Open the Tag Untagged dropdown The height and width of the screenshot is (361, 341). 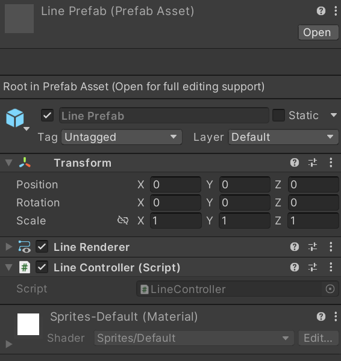pos(122,137)
